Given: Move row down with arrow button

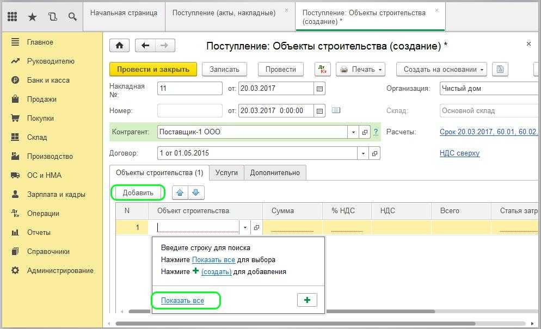Looking at the screenshot, I should coord(196,193).
